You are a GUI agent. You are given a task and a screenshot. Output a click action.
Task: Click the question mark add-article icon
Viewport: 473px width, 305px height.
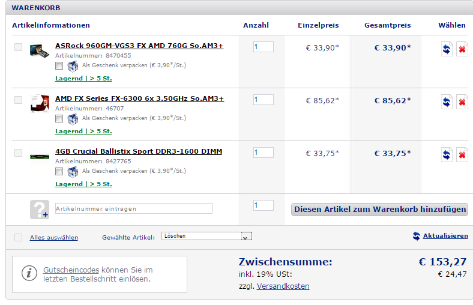point(39,209)
